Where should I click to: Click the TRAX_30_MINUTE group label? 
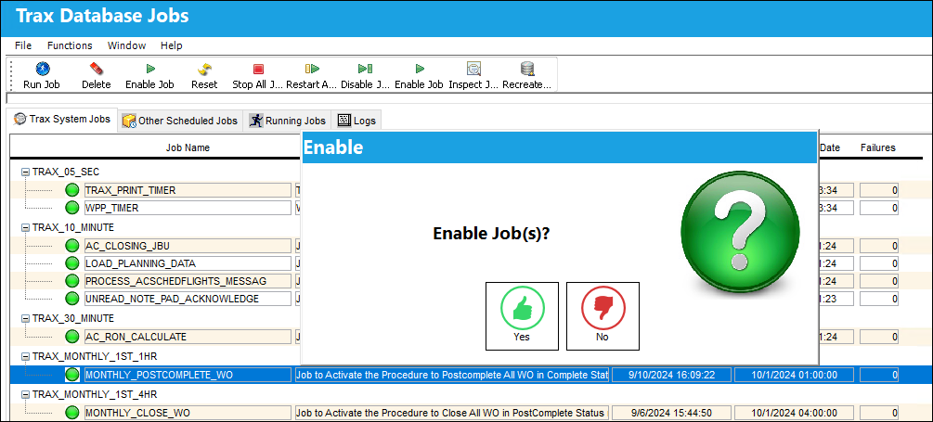(72, 318)
